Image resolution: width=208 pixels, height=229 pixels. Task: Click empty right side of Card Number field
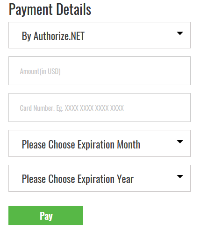(158, 108)
